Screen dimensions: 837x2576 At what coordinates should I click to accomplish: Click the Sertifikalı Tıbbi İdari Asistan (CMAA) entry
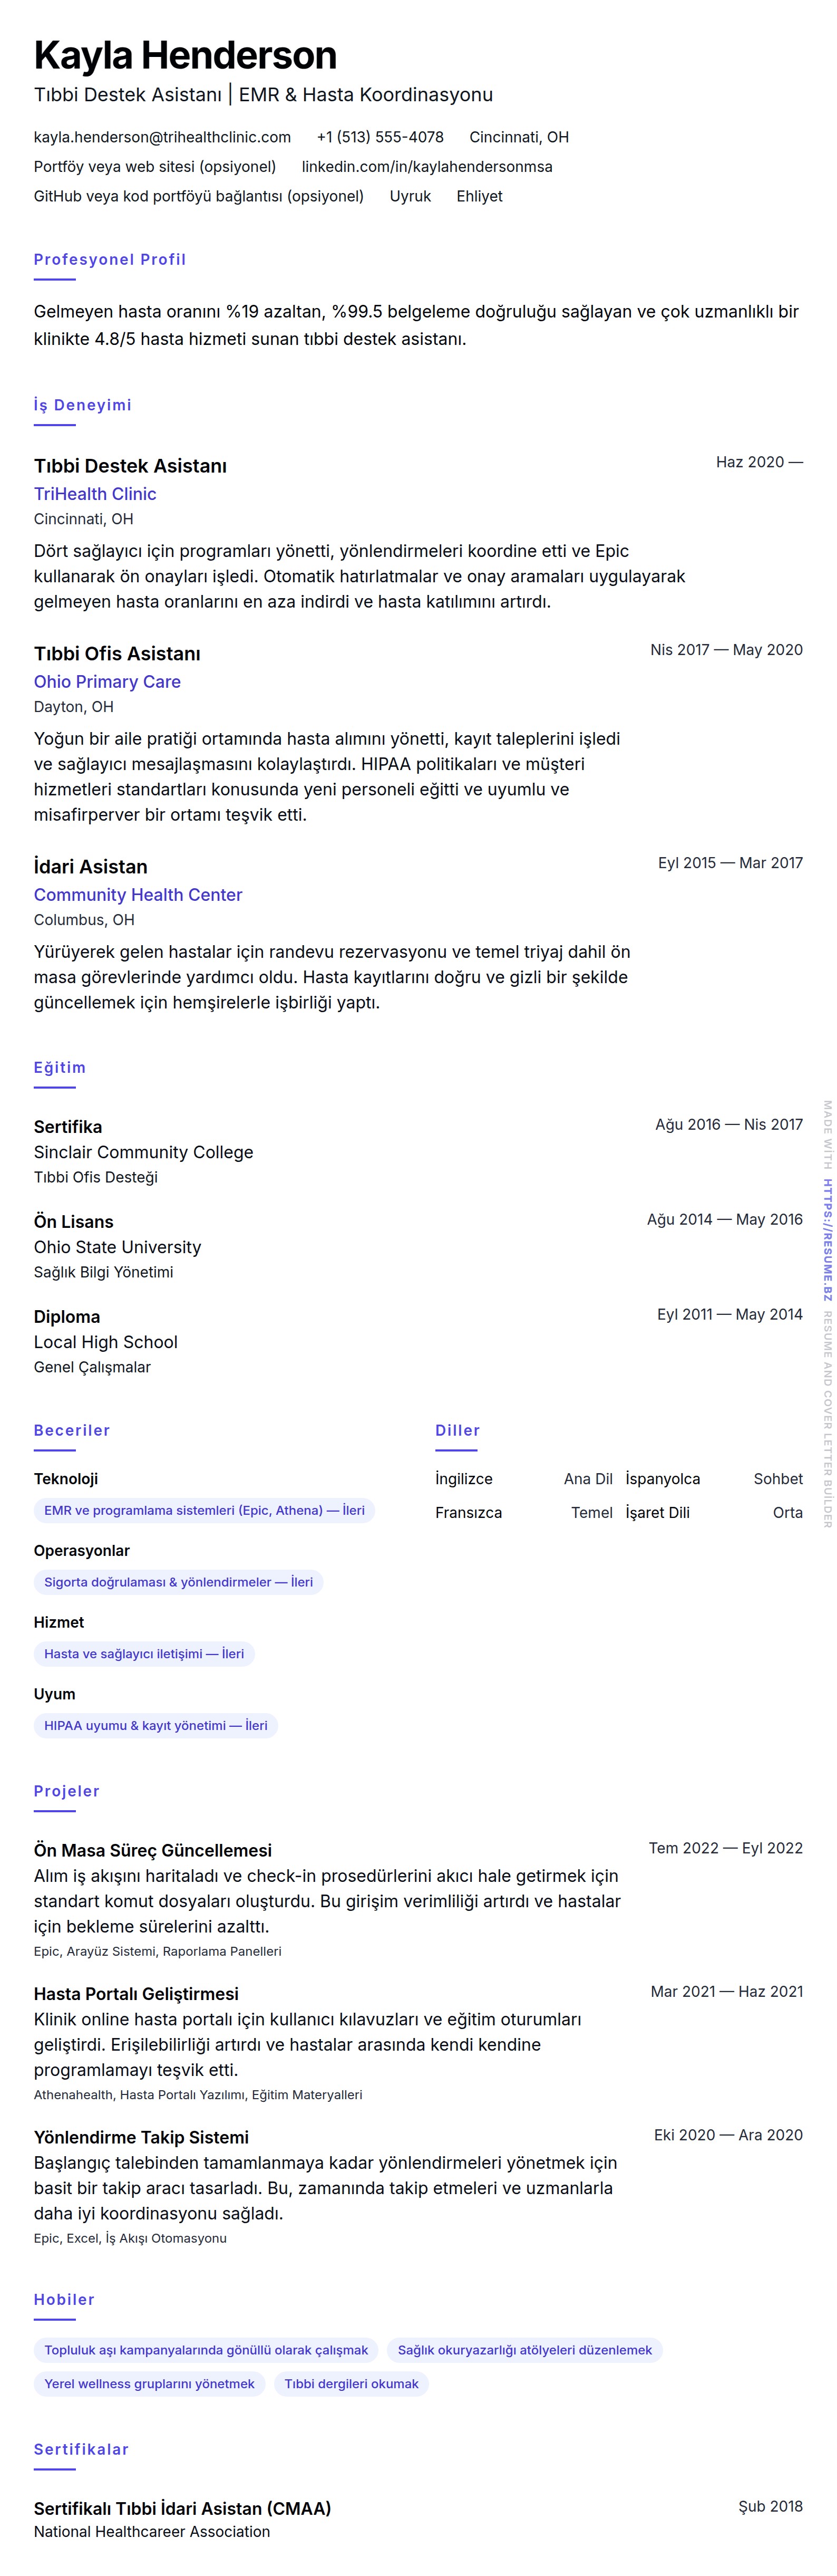[182, 2509]
